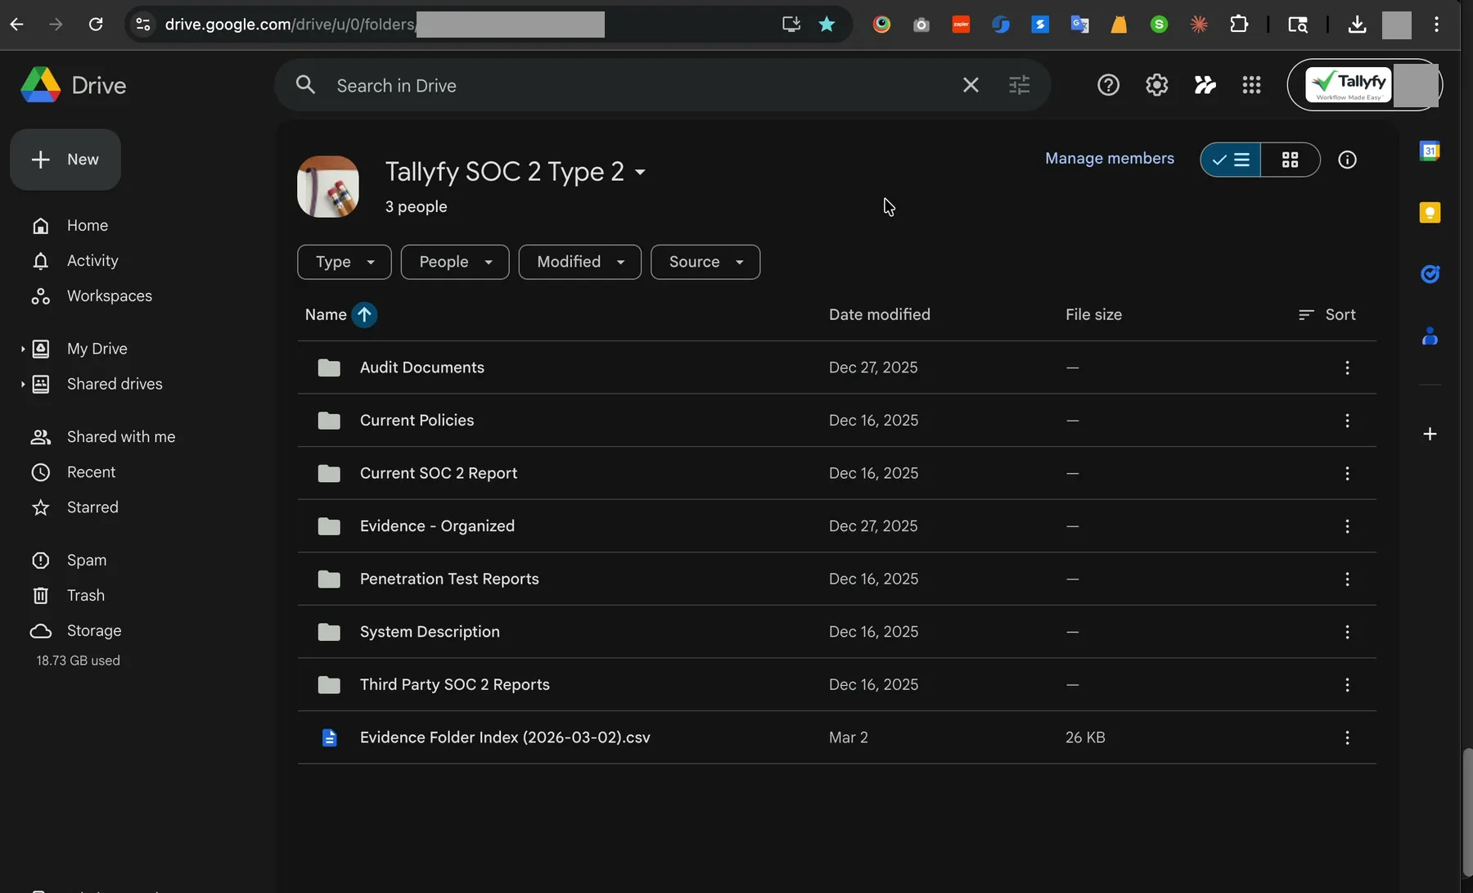Open more actions for Penetration Test Reports
1473x893 pixels.
[1347, 579]
